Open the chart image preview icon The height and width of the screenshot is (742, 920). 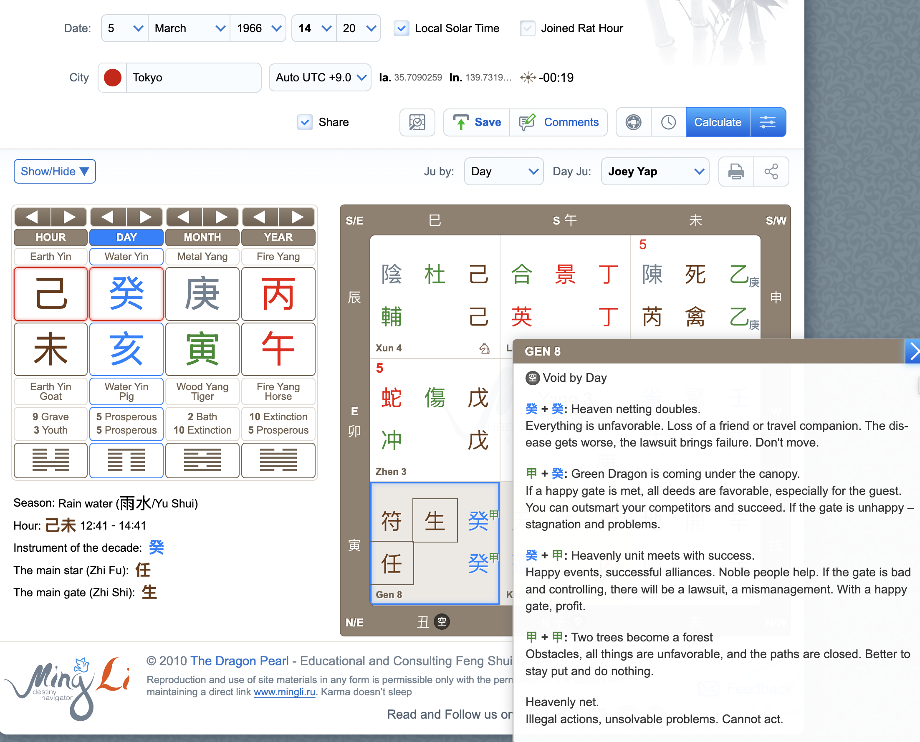417,123
